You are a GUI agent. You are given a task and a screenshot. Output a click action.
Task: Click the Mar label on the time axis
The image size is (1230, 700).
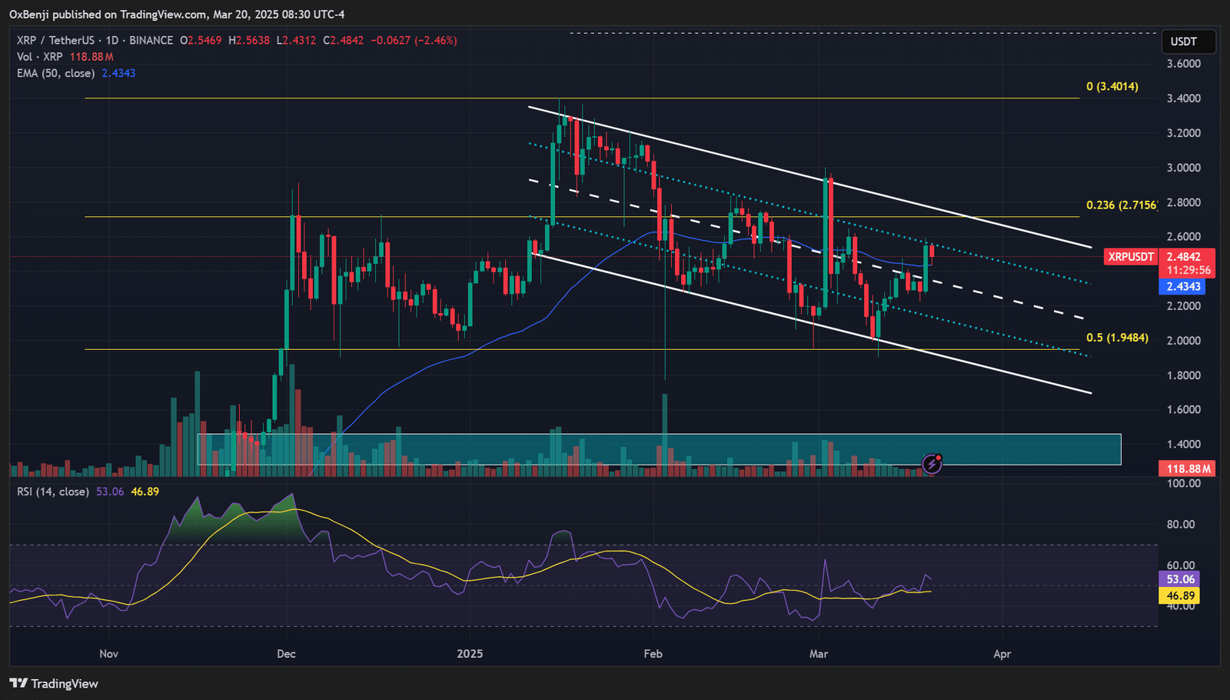(819, 654)
